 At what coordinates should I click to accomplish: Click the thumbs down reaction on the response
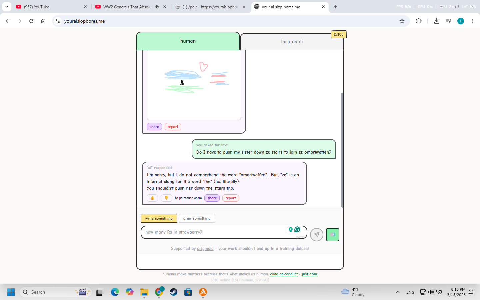(x=166, y=198)
